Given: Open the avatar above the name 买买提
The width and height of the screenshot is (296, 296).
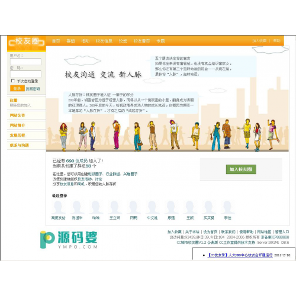Looking at the screenshot, I should 209,207.
